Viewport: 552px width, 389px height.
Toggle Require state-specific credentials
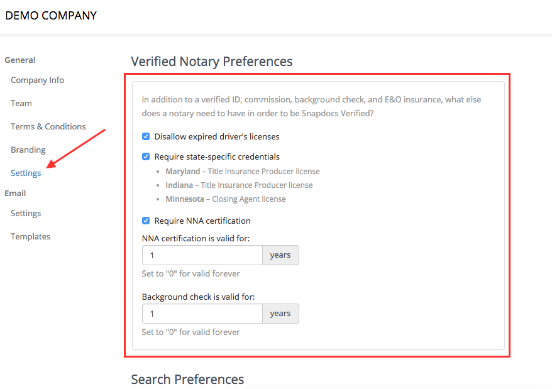[x=145, y=156]
